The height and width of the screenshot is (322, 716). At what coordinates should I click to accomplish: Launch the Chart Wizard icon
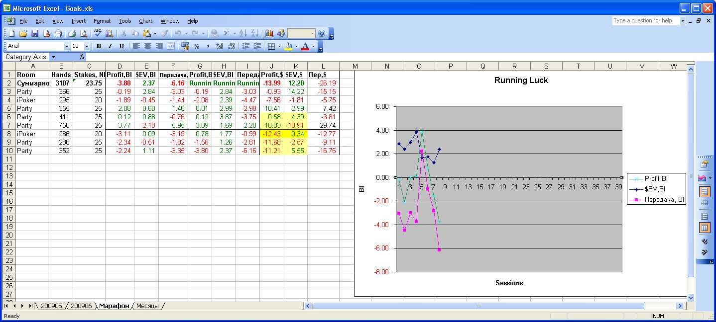click(x=269, y=33)
